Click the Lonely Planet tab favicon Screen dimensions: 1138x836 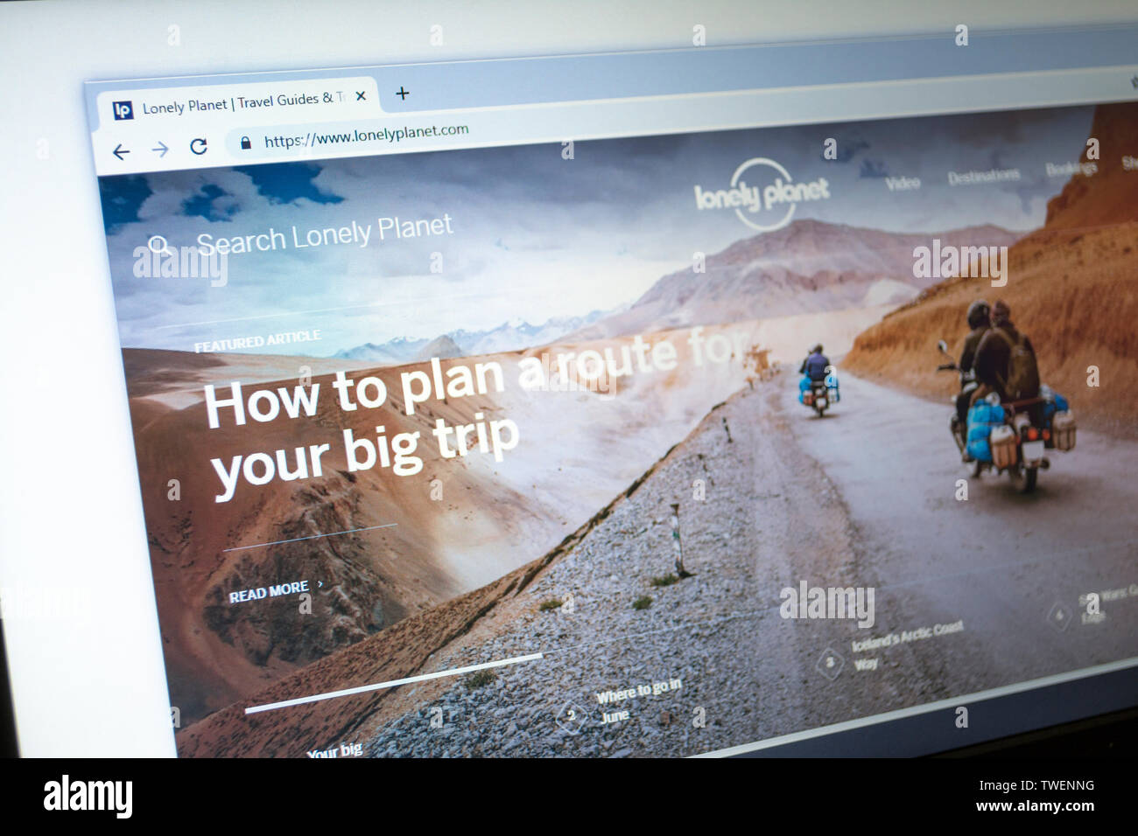click(123, 110)
